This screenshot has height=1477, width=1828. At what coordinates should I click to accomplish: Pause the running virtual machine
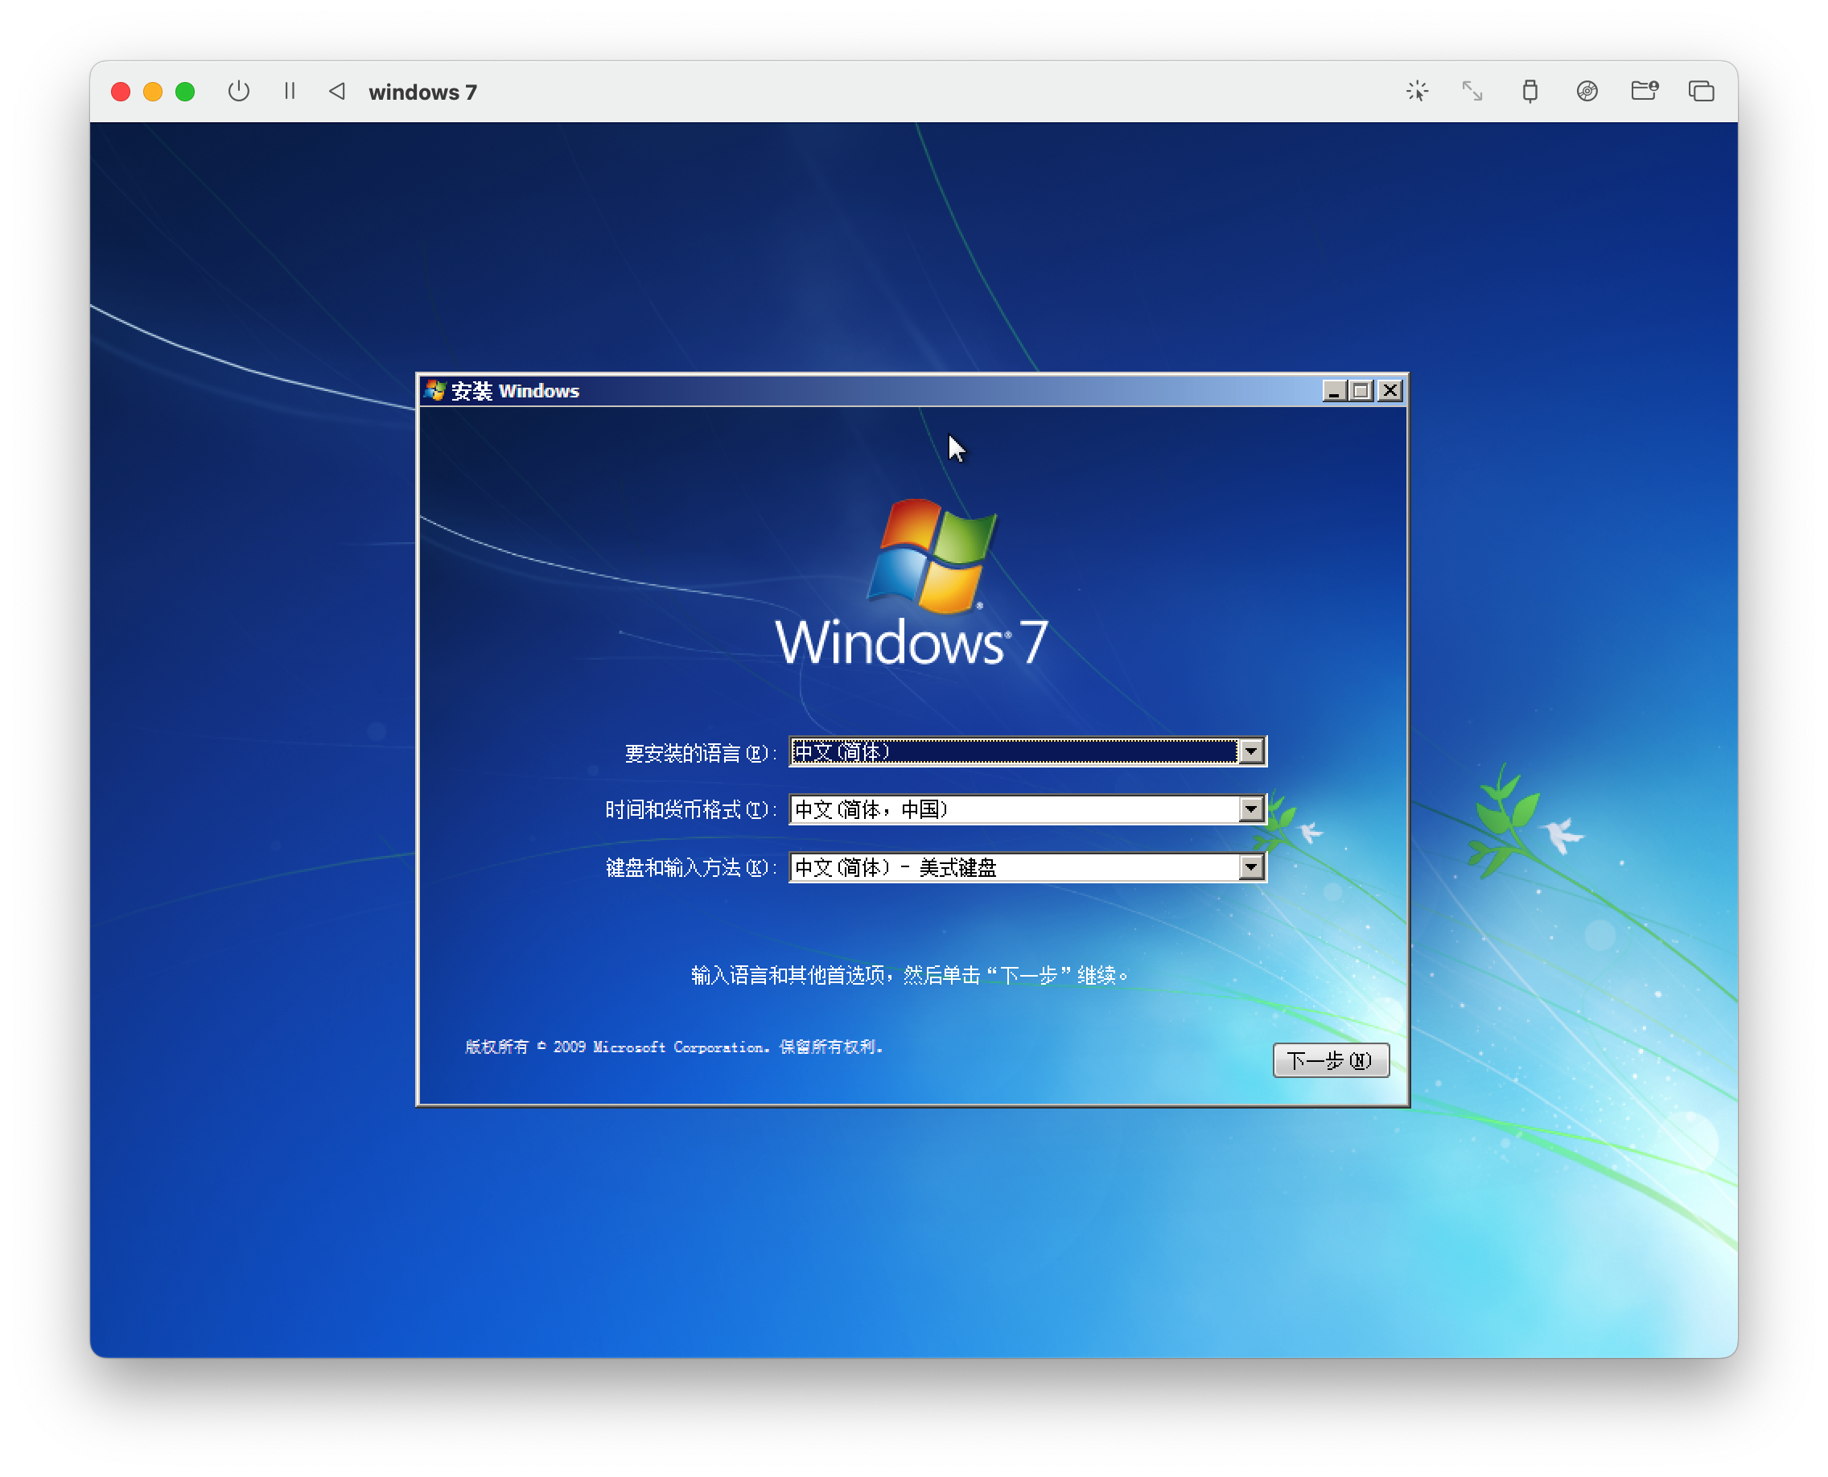click(x=290, y=91)
